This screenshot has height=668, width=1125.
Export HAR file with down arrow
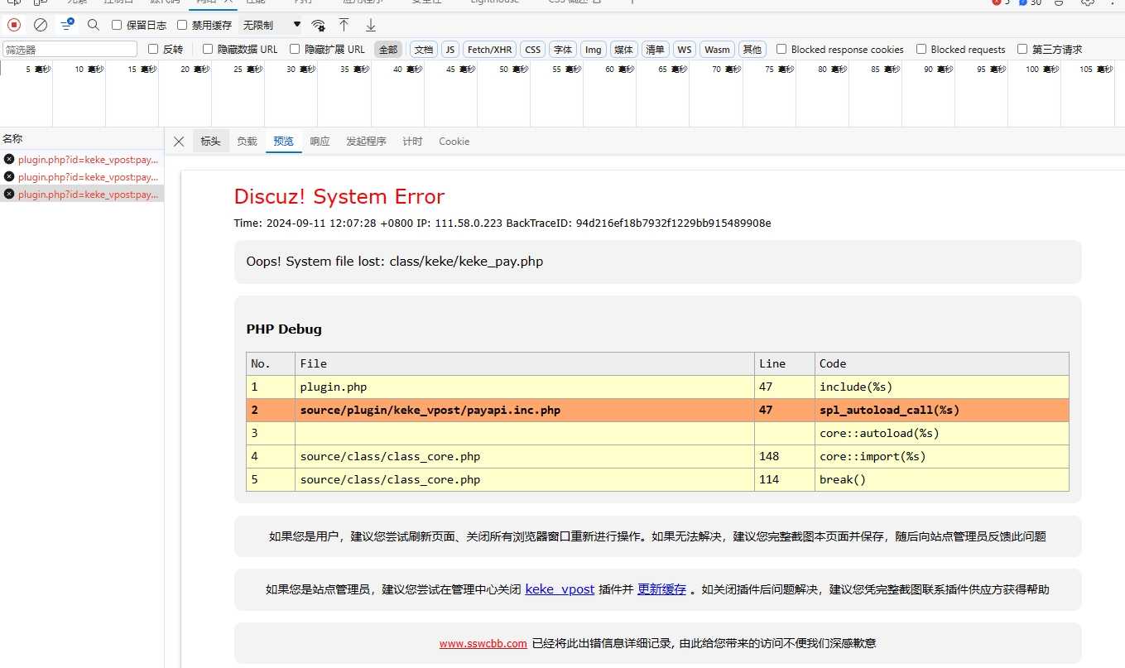tap(371, 25)
